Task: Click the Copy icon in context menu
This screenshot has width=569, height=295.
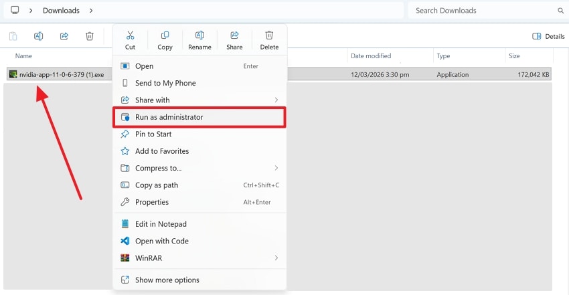Action: (x=165, y=35)
